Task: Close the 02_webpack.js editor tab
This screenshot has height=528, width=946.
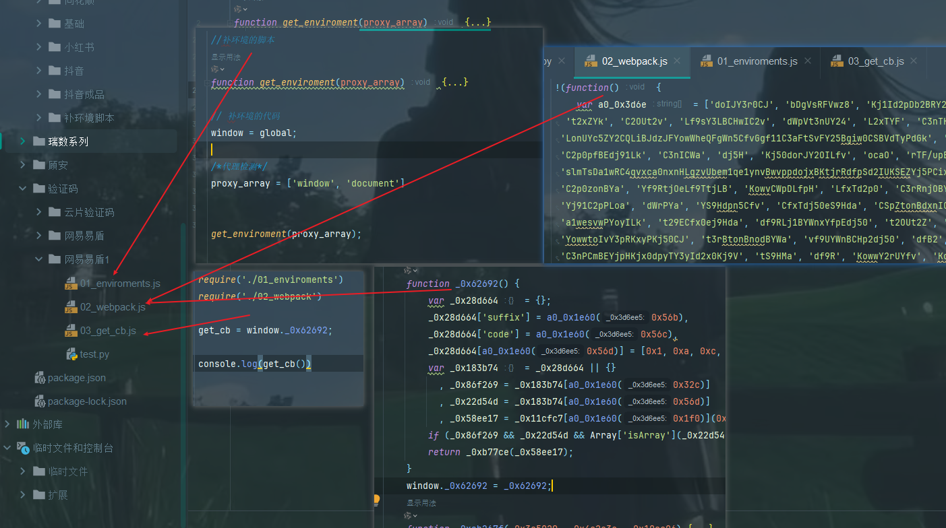Action: (x=678, y=61)
